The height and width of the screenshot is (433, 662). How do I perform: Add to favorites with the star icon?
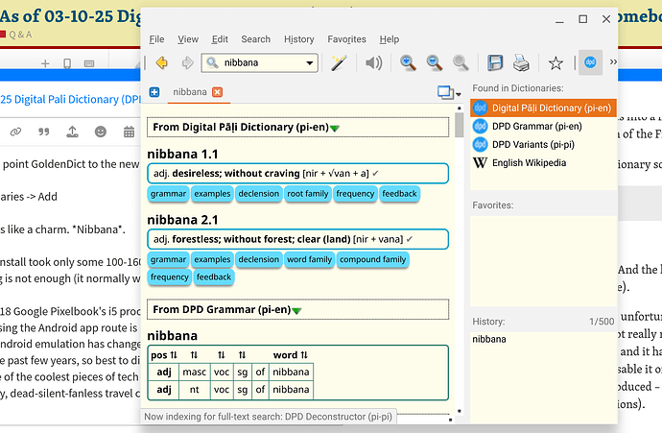click(556, 63)
